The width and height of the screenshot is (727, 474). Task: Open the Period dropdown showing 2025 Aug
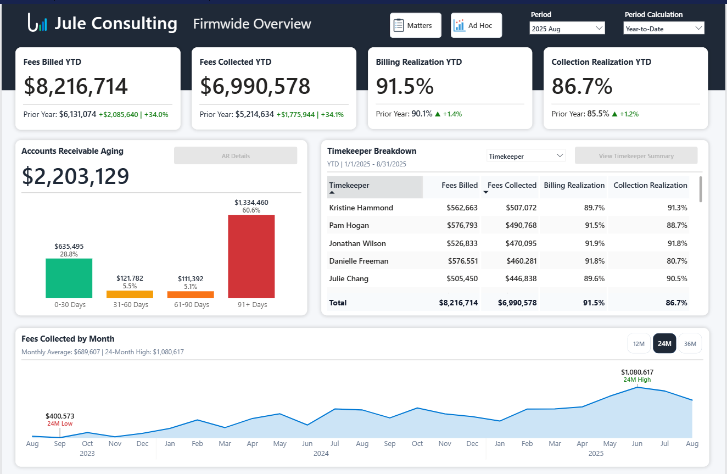(x=567, y=27)
